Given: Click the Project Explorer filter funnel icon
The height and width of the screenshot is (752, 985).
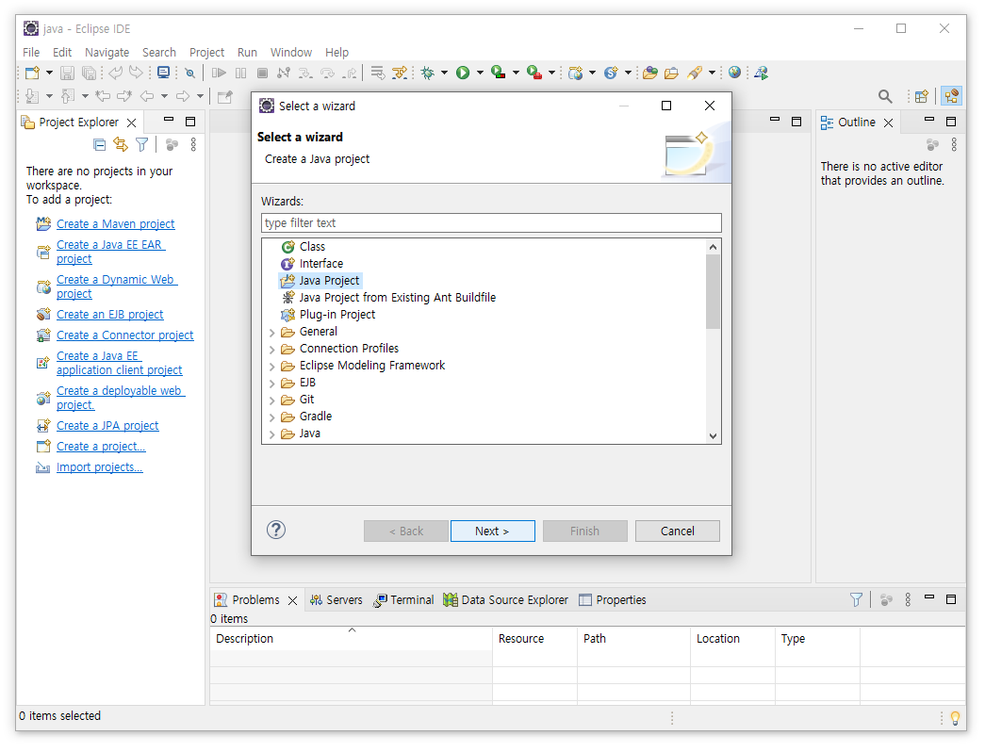Looking at the screenshot, I should click(142, 145).
